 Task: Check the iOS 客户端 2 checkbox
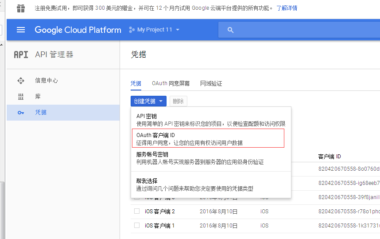click(137, 211)
